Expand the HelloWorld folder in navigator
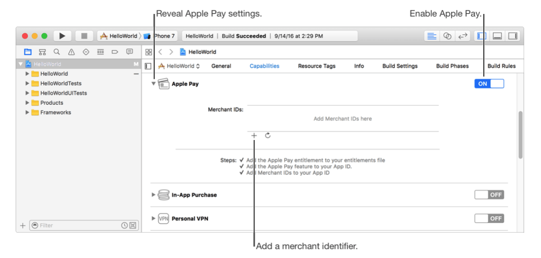541x258 pixels. pyautogui.click(x=28, y=74)
